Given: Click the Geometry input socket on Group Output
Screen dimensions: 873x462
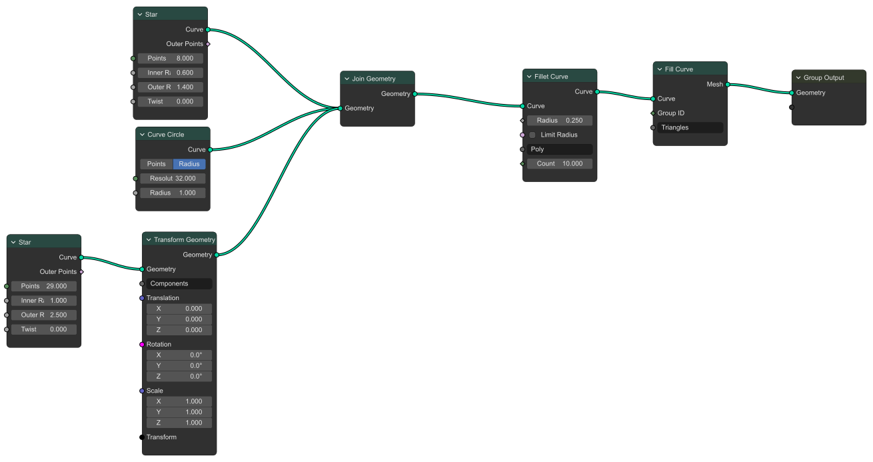Looking at the screenshot, I should (790, 93).
